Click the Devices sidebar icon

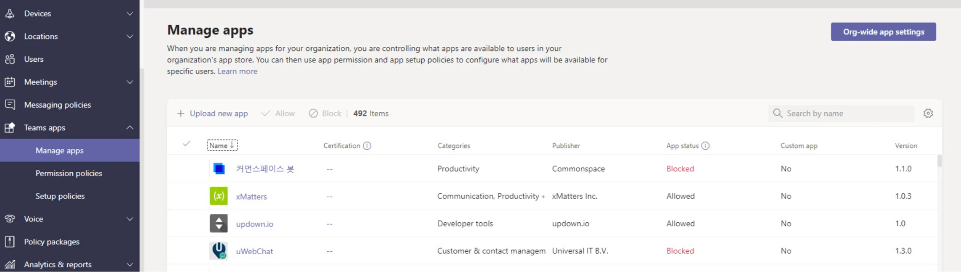tap(10, 14)
